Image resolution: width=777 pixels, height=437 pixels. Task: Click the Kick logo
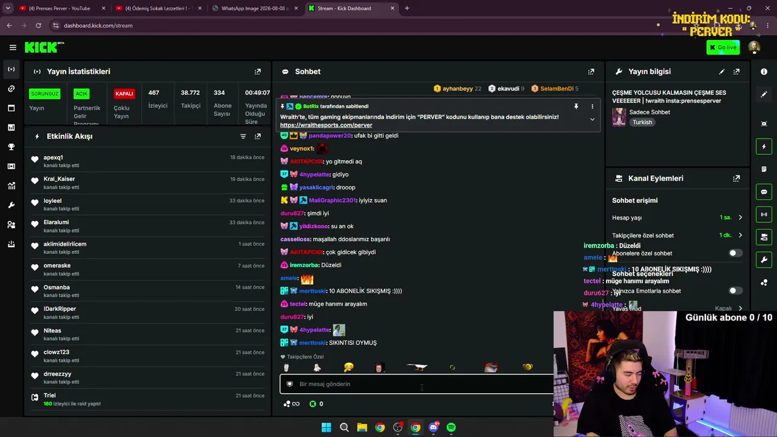(x=44, y=47)
